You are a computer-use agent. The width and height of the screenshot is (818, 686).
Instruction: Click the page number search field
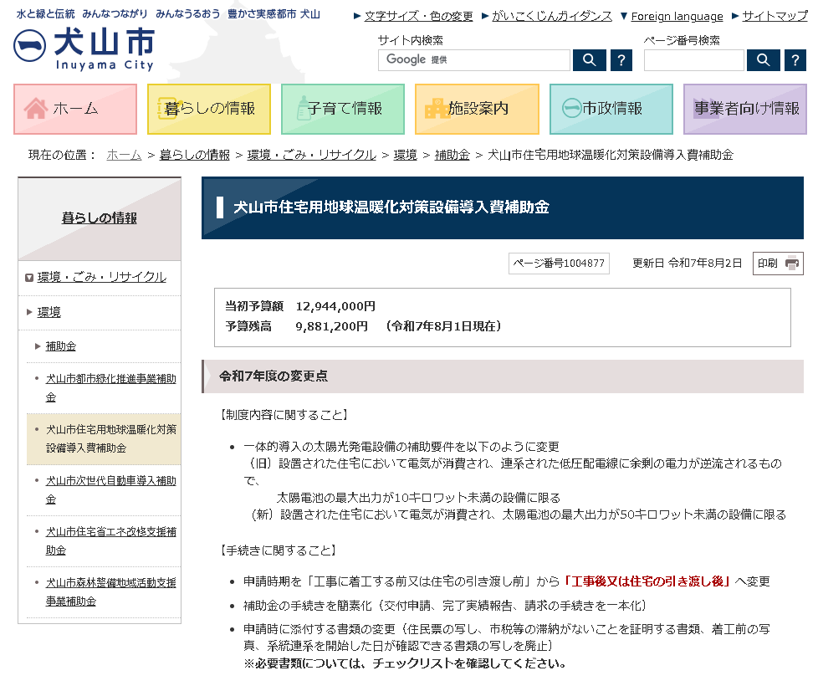click(x=694, y=60)
